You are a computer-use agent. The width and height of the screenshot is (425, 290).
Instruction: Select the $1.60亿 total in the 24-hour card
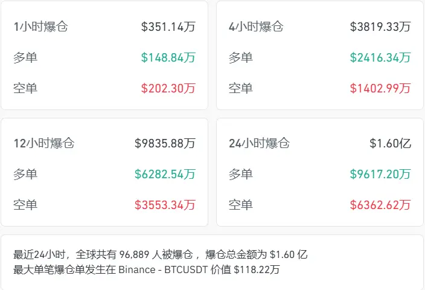click(391, 143)
